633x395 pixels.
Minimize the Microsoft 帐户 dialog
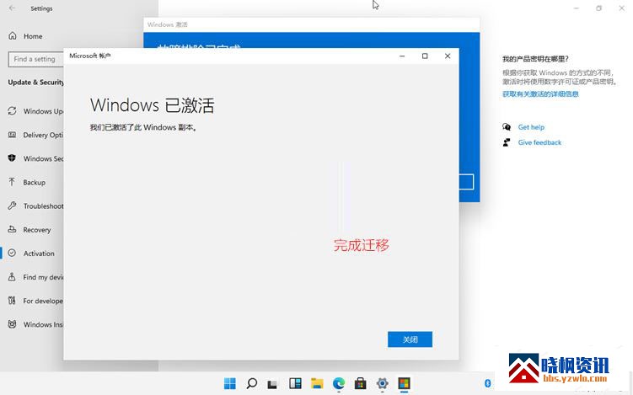tap(402, 56)
